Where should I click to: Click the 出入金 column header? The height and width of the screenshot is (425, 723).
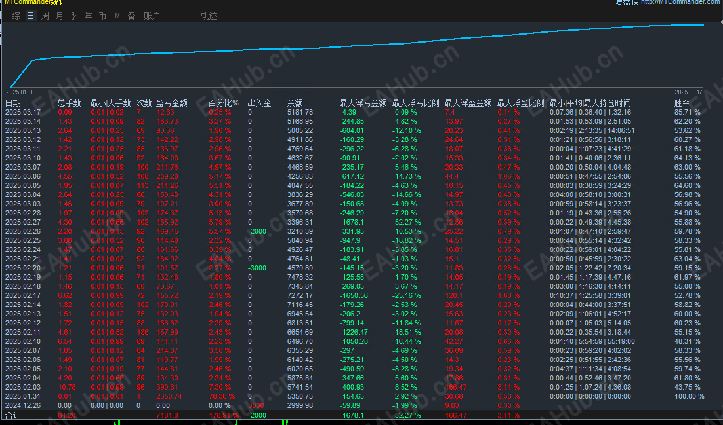point(260,103)
